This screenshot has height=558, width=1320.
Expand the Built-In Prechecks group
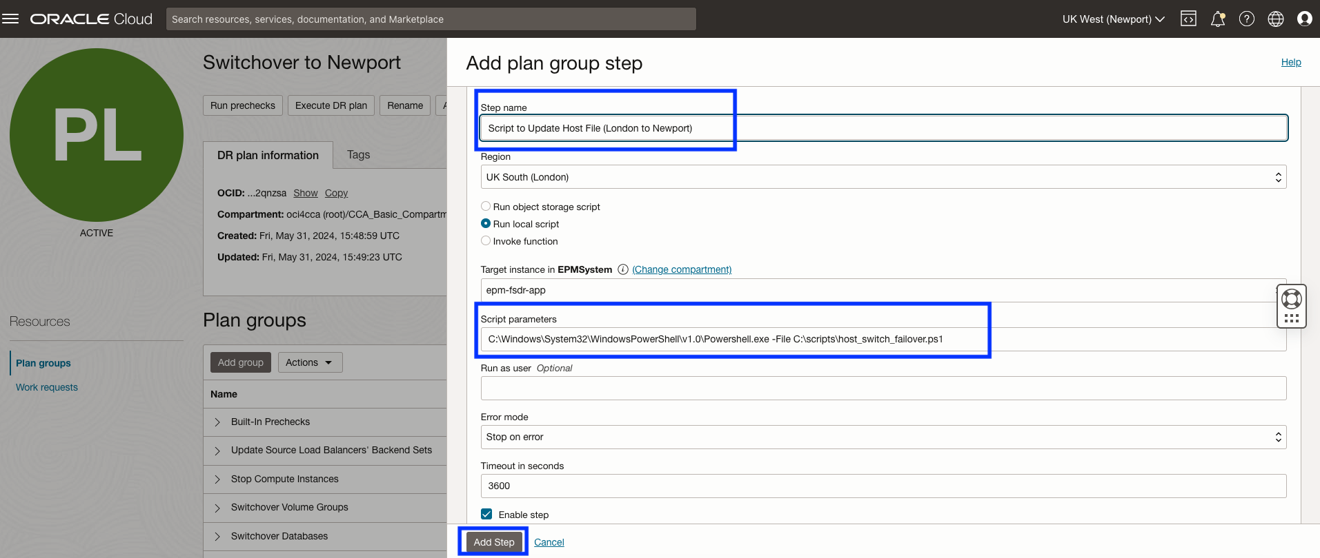(x=217, y=422)
